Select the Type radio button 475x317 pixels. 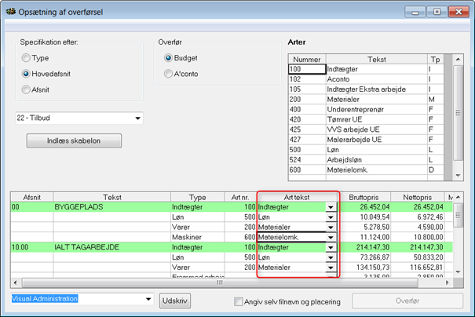tap(27, 58)
